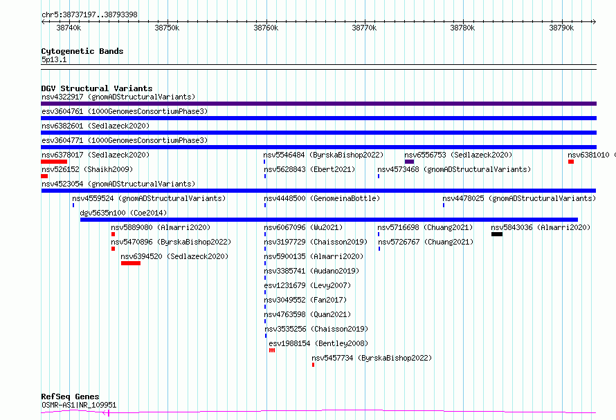This screenshot has width=616, height=420.
Task: Click the nsv4322917 gnomAD variant label
Action: pos(118,97)
